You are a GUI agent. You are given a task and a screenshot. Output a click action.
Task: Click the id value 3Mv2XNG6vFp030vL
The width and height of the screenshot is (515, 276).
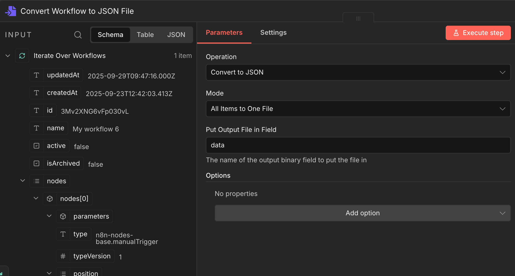[x=95, y=112]
